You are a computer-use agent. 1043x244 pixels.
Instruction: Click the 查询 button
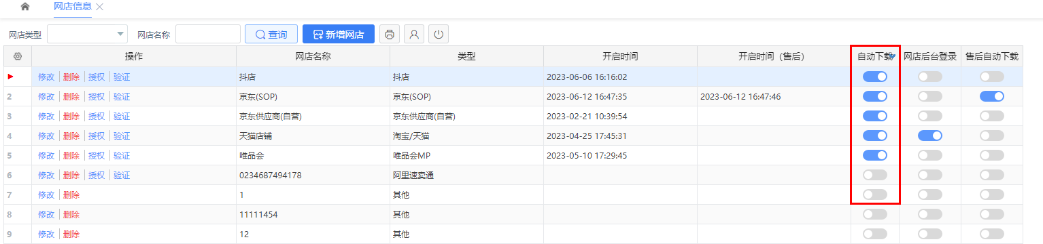tap(271, 34)
